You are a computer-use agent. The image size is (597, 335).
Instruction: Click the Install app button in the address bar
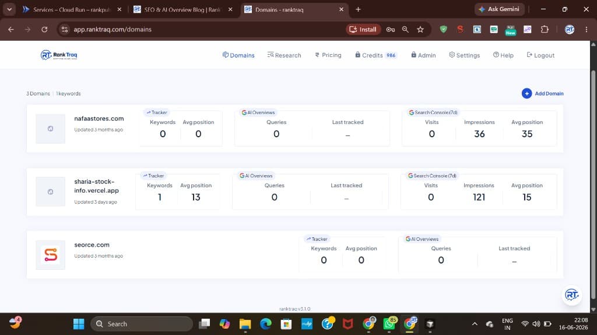363,29
